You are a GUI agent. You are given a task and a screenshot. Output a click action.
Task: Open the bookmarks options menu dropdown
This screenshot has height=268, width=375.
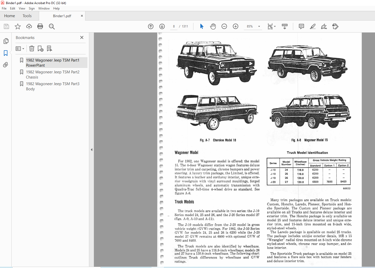[20, 48]
